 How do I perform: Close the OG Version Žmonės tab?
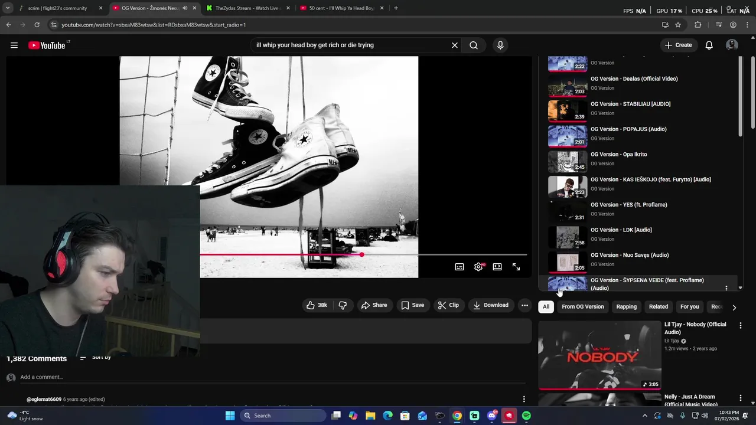pos(194,8)
